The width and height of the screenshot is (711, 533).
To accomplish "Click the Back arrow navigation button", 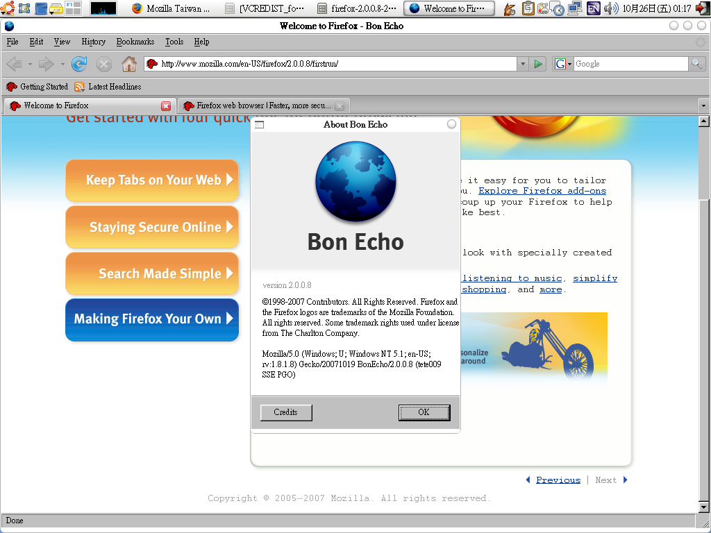I will [x=15, y=64].
